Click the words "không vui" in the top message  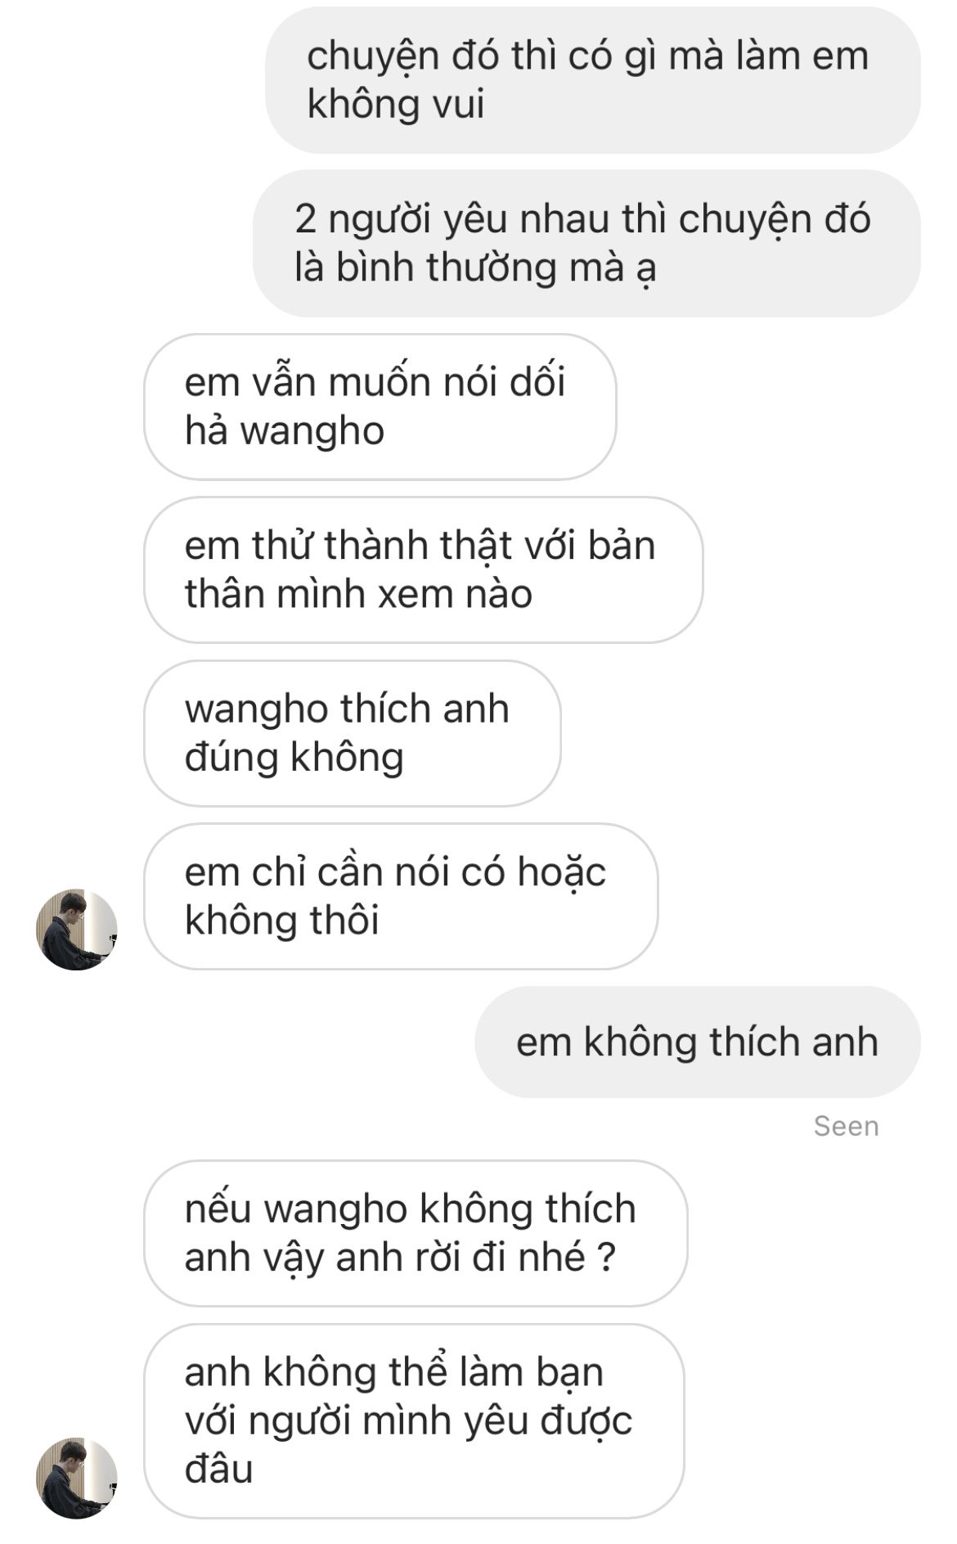[396, 104]
